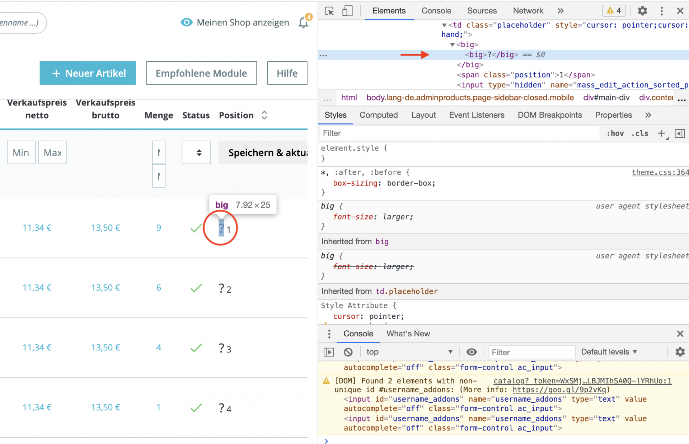The width and height of the screenshot is (689, 444).
Task: Show the console sidebar icon
Action: tap(328, 352)
